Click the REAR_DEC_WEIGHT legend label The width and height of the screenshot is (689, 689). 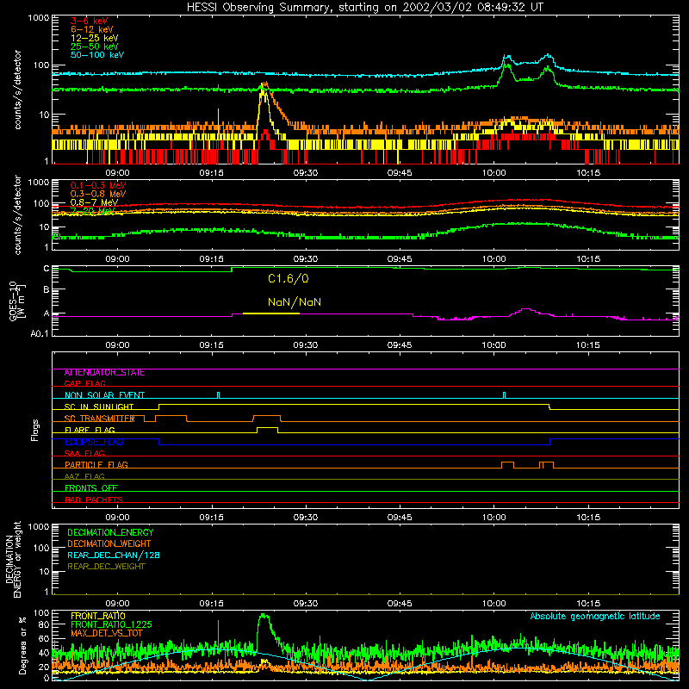click(106, 567)
